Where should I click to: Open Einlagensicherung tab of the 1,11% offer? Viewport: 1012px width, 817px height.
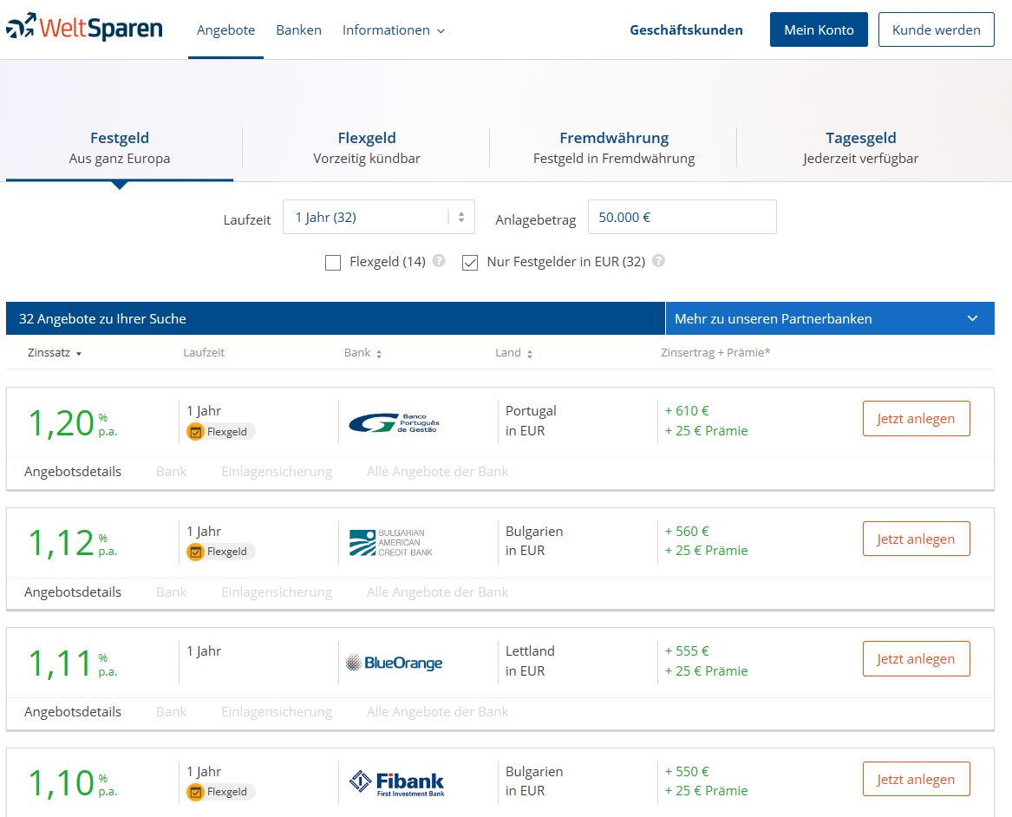tap(277, 712)
